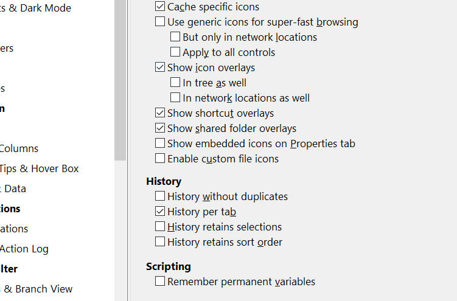Uncheck Show shared folder overlays

point(160,129)
